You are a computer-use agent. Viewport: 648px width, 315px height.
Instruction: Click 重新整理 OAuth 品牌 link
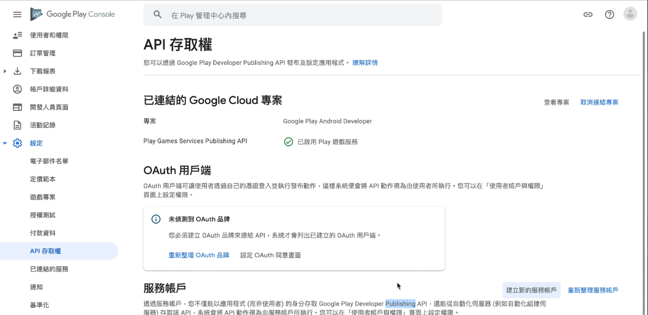[x=199, y=255]
